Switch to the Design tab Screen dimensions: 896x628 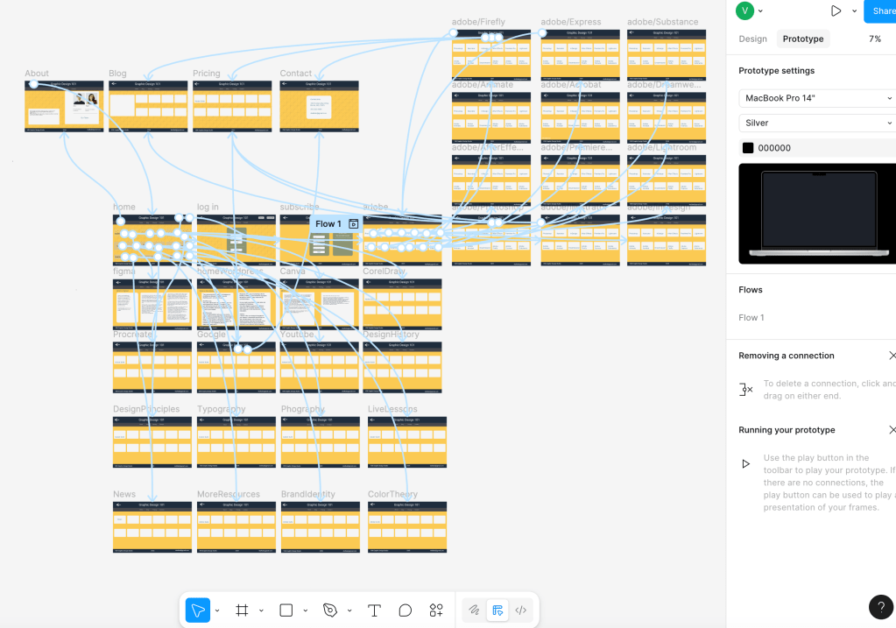(x=752, y=39)
